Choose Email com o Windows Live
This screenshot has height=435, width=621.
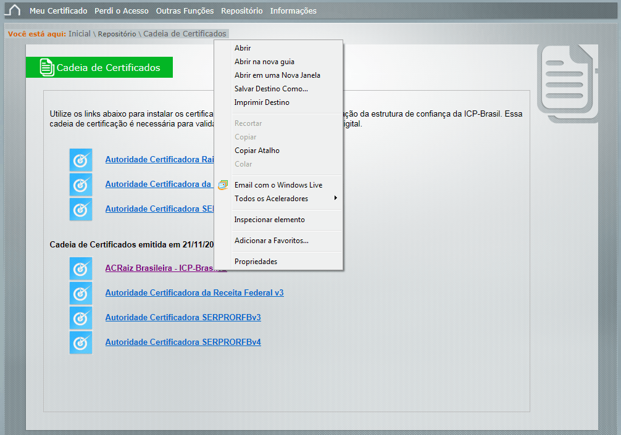278,185
